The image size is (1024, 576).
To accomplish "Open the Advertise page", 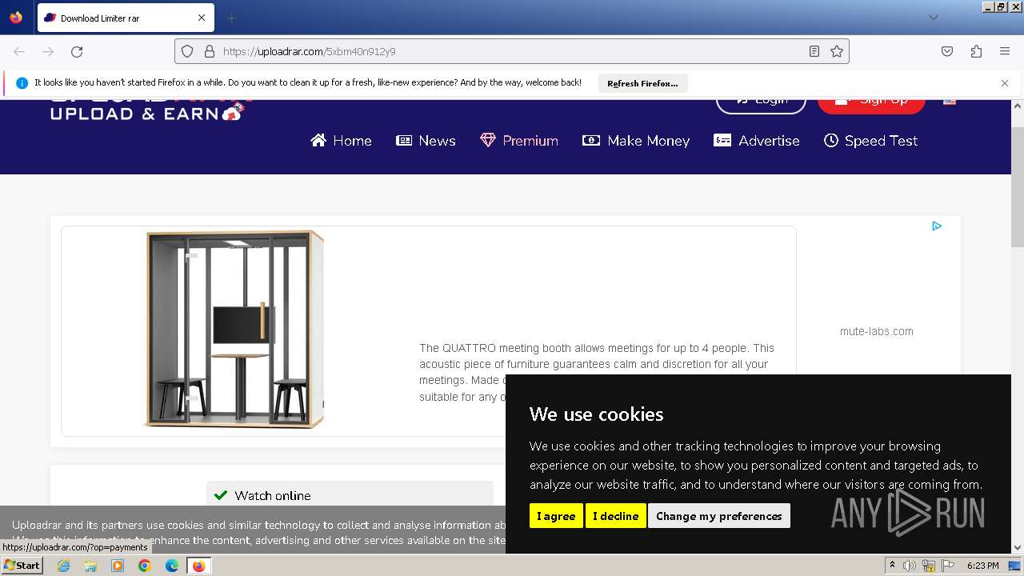I will [x=757, y=141].
